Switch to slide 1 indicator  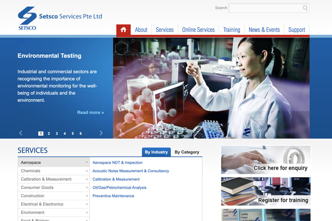click(41, 134)
